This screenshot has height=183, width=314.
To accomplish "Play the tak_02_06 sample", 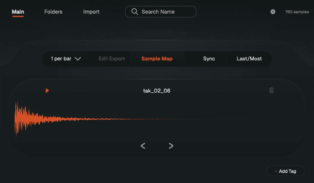I will click(47, 90).
